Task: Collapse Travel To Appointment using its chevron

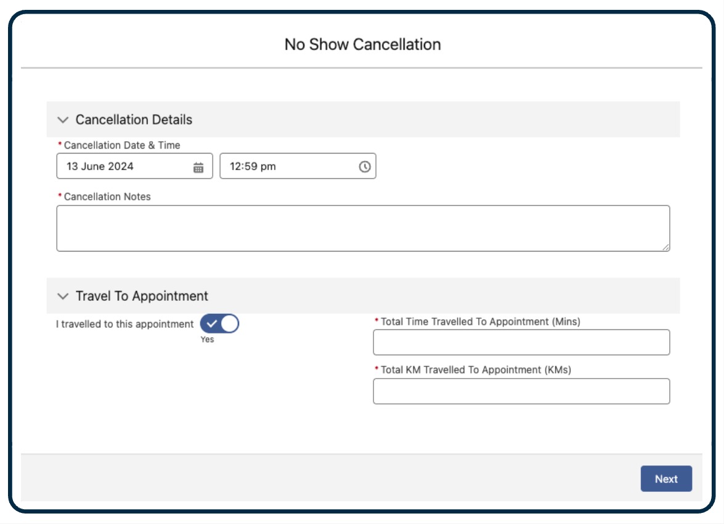Action: point(62,296)
